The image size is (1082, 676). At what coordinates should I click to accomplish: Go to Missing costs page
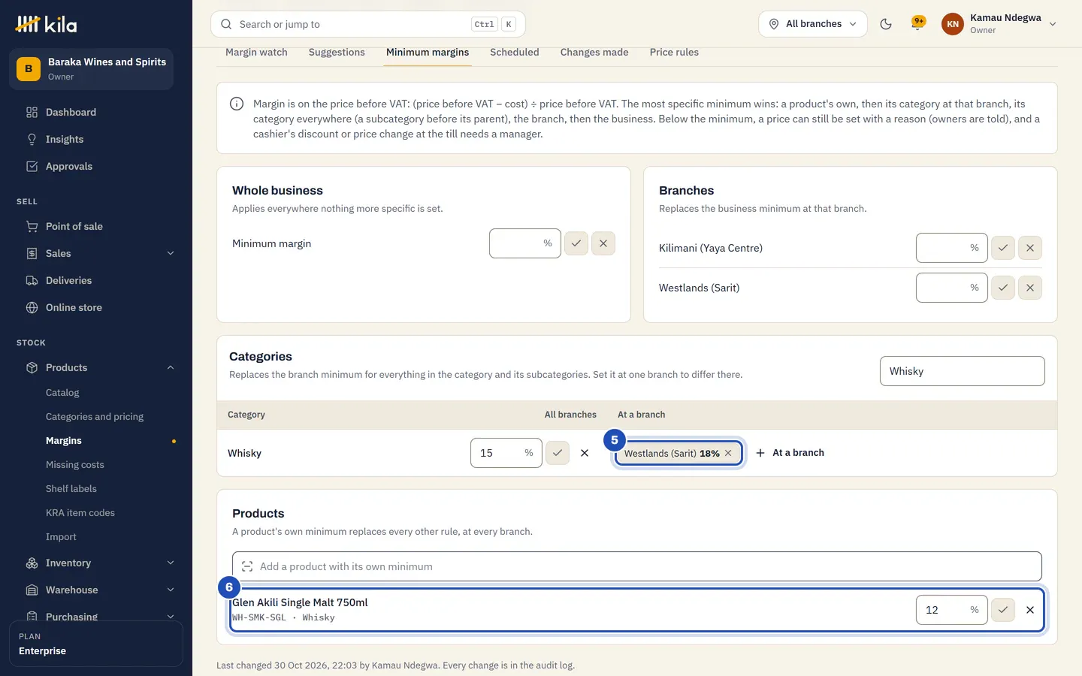[x=75, y=464]
